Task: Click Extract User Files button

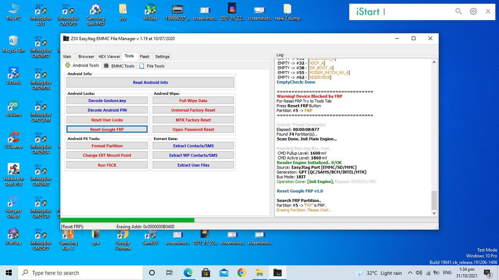Action: (193, 165)
